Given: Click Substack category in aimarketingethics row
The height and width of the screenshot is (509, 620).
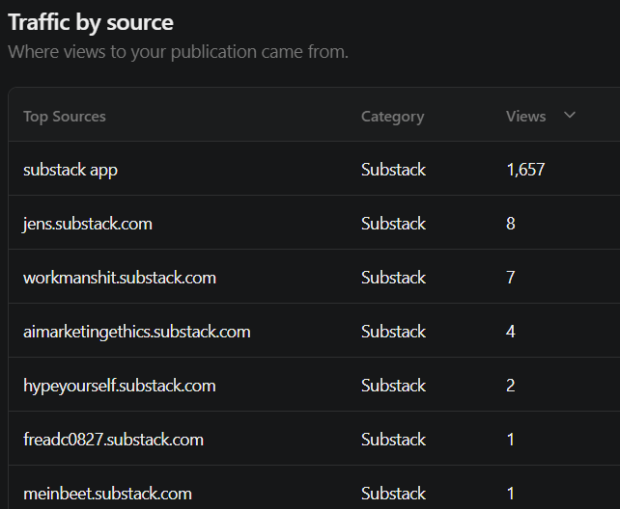Looking at the screenshot, I should [x=393, y=332].
